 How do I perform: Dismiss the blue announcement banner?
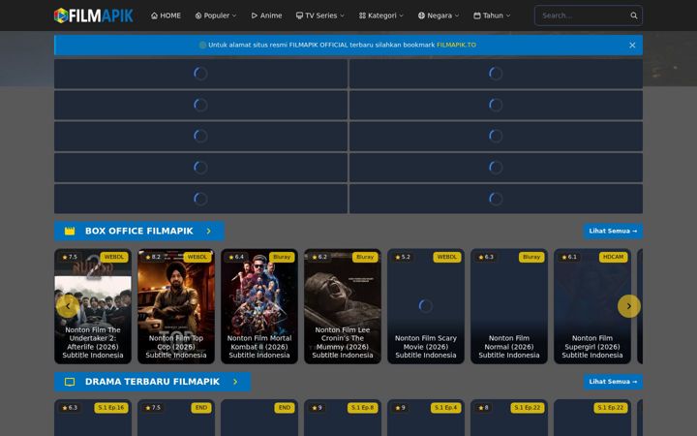pyautogui.click(x=632, y=45)
